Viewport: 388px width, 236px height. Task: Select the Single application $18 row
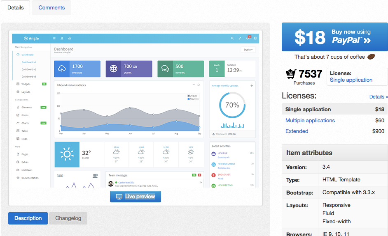[334, 109]
